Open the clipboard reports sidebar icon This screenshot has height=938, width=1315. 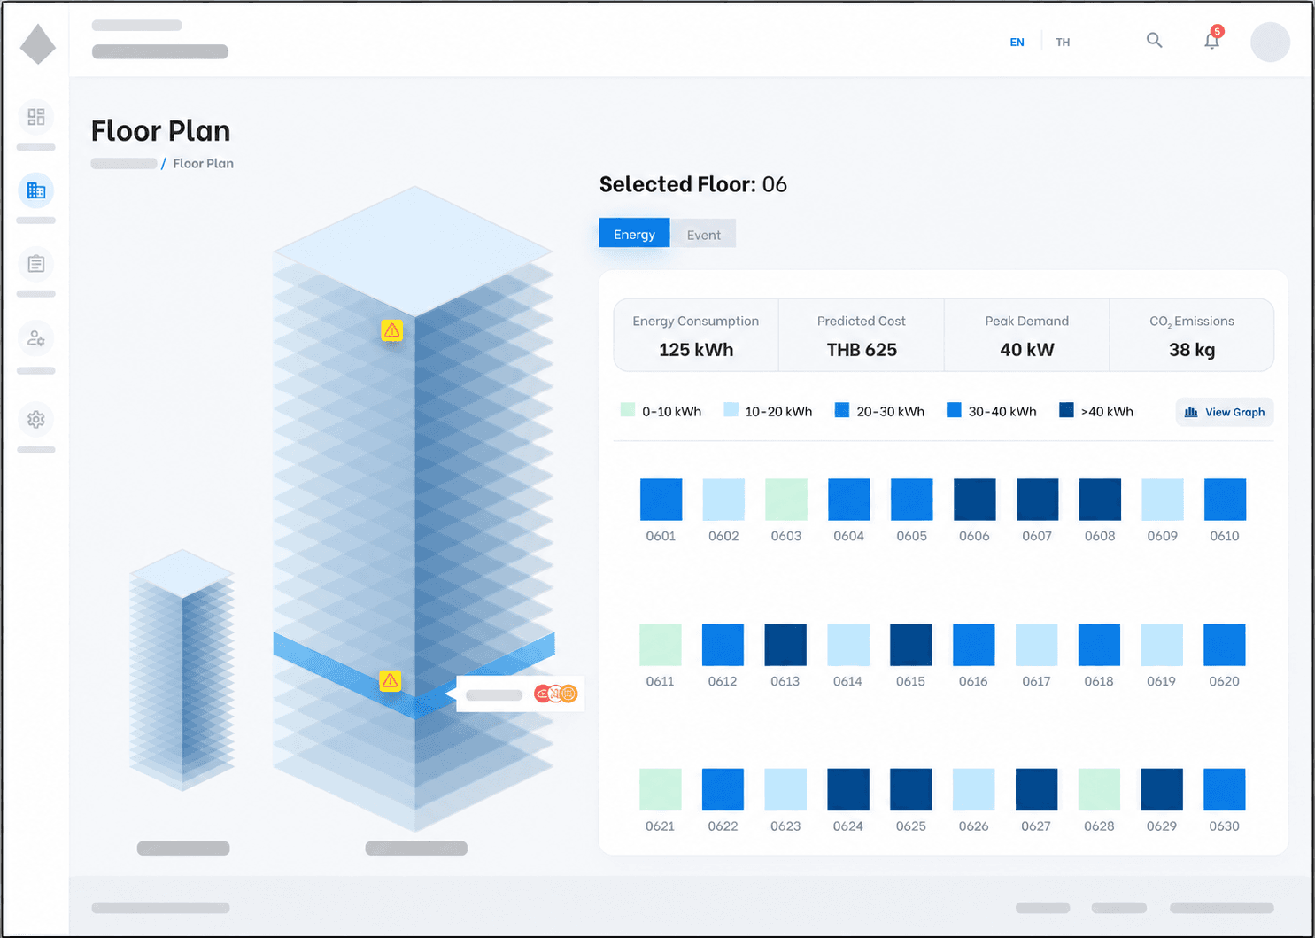click(x=36, y=264)
